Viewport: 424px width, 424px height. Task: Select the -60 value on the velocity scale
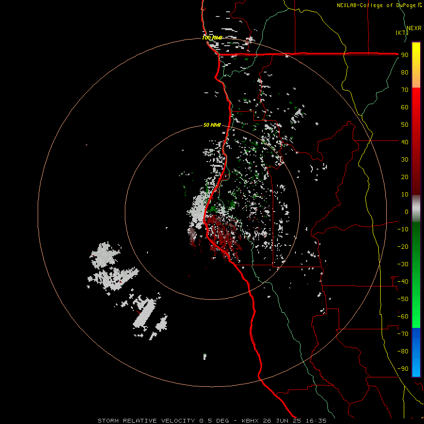403,317
